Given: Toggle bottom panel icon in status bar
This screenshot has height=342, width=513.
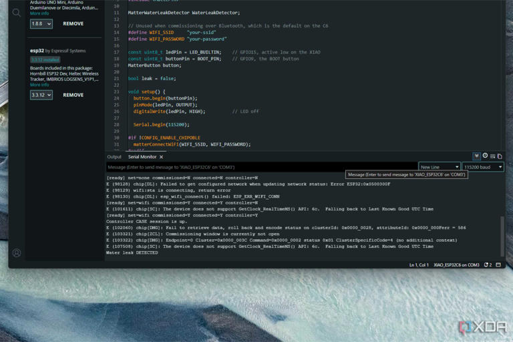Looking at the screenshot, I should [498, 265].
